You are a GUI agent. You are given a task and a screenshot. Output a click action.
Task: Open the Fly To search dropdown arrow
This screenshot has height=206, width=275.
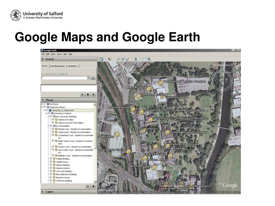[88, 78]
